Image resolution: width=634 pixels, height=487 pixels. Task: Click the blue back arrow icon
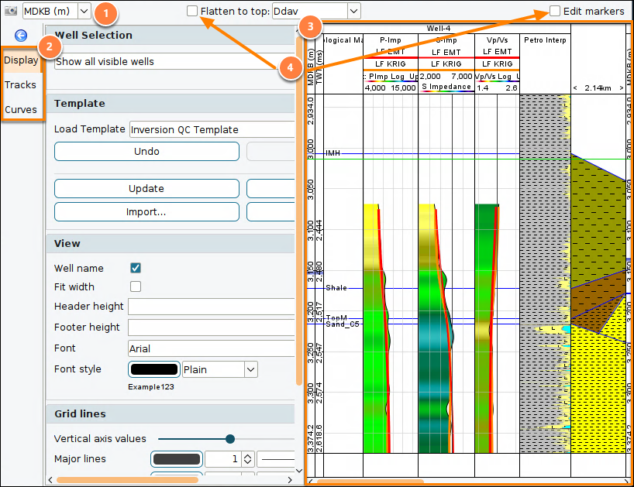(21, 36)
